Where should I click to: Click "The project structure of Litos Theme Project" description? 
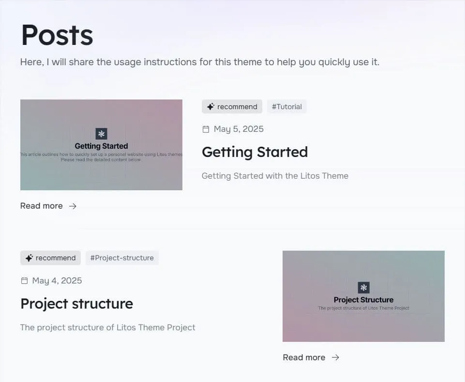point(108,327)
